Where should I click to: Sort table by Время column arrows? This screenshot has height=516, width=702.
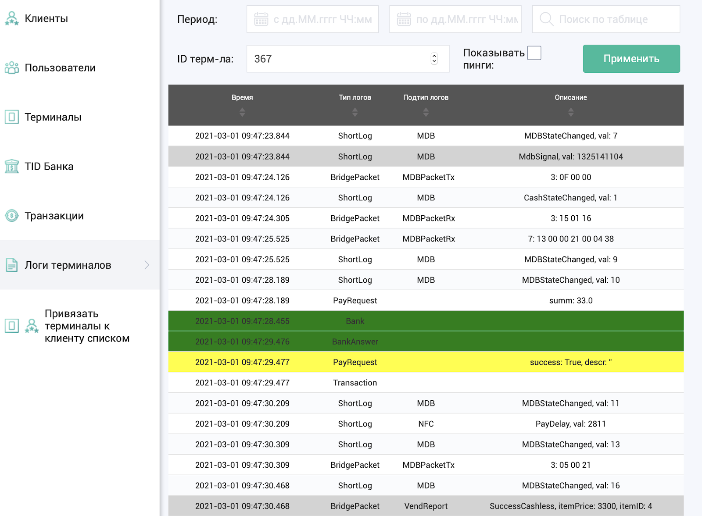242,113
